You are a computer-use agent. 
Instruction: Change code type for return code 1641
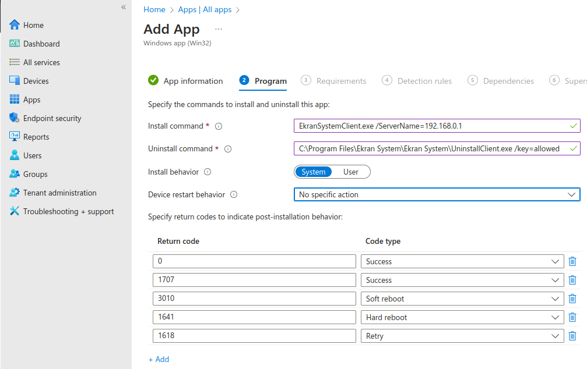pyautogui.click(x=462, y=317)
